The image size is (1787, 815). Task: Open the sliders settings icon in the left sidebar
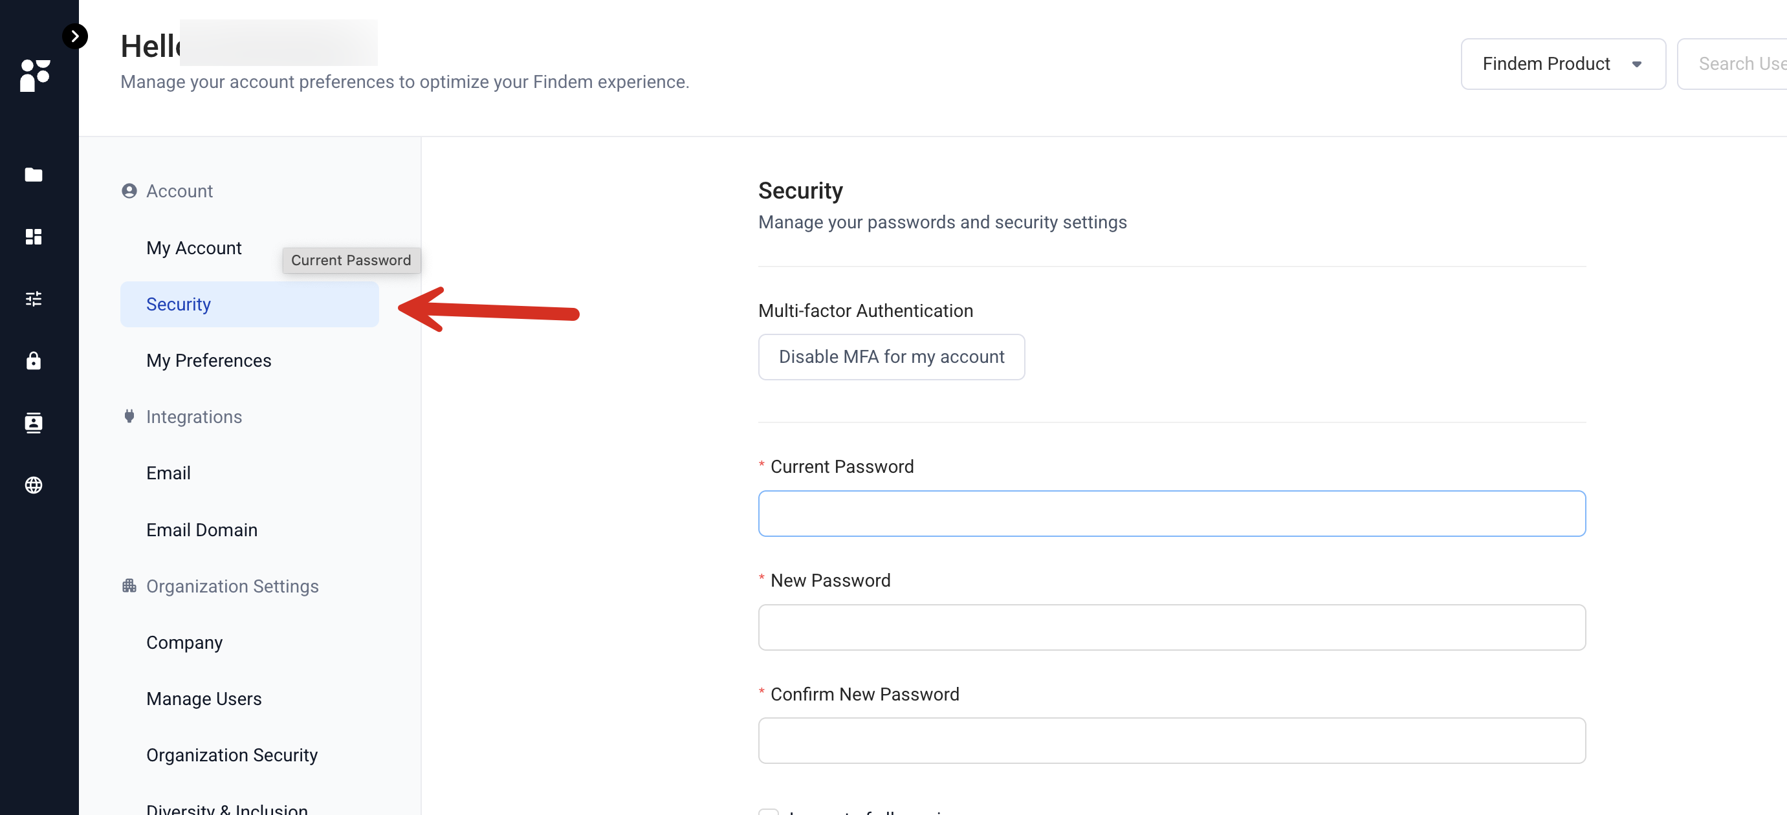33,299
